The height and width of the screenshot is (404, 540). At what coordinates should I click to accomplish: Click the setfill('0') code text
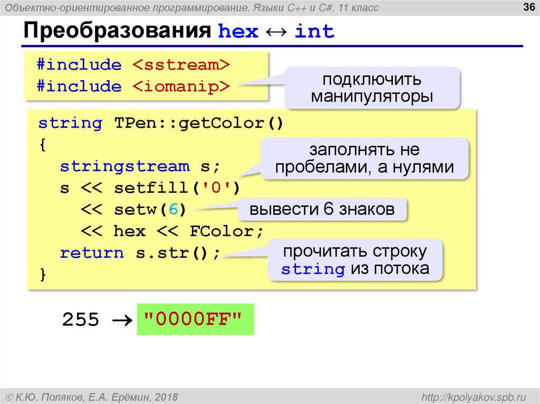[177, 188]
